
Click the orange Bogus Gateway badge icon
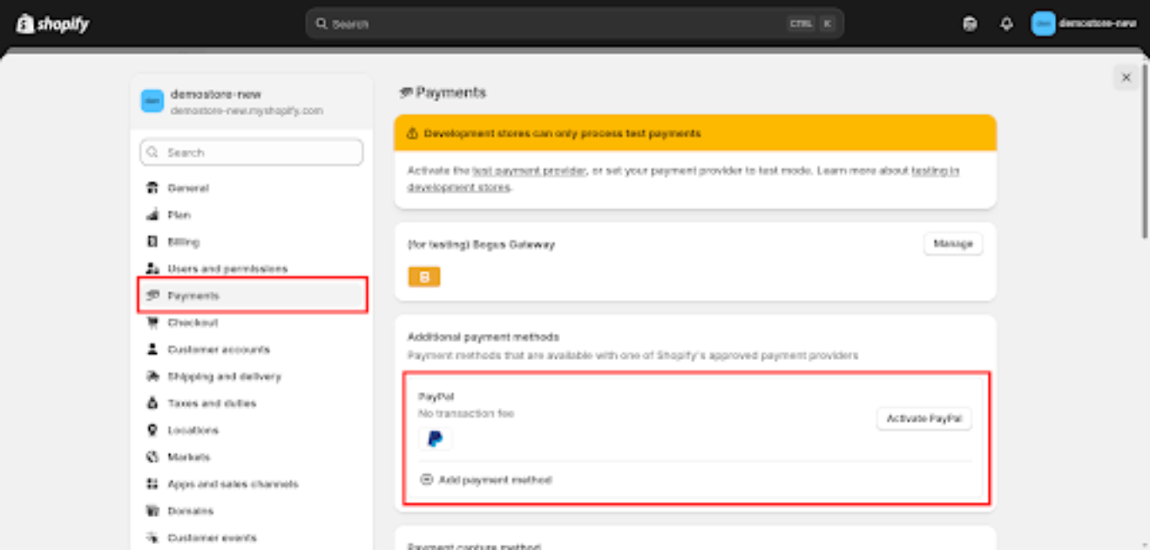click(x=424, y=275)
